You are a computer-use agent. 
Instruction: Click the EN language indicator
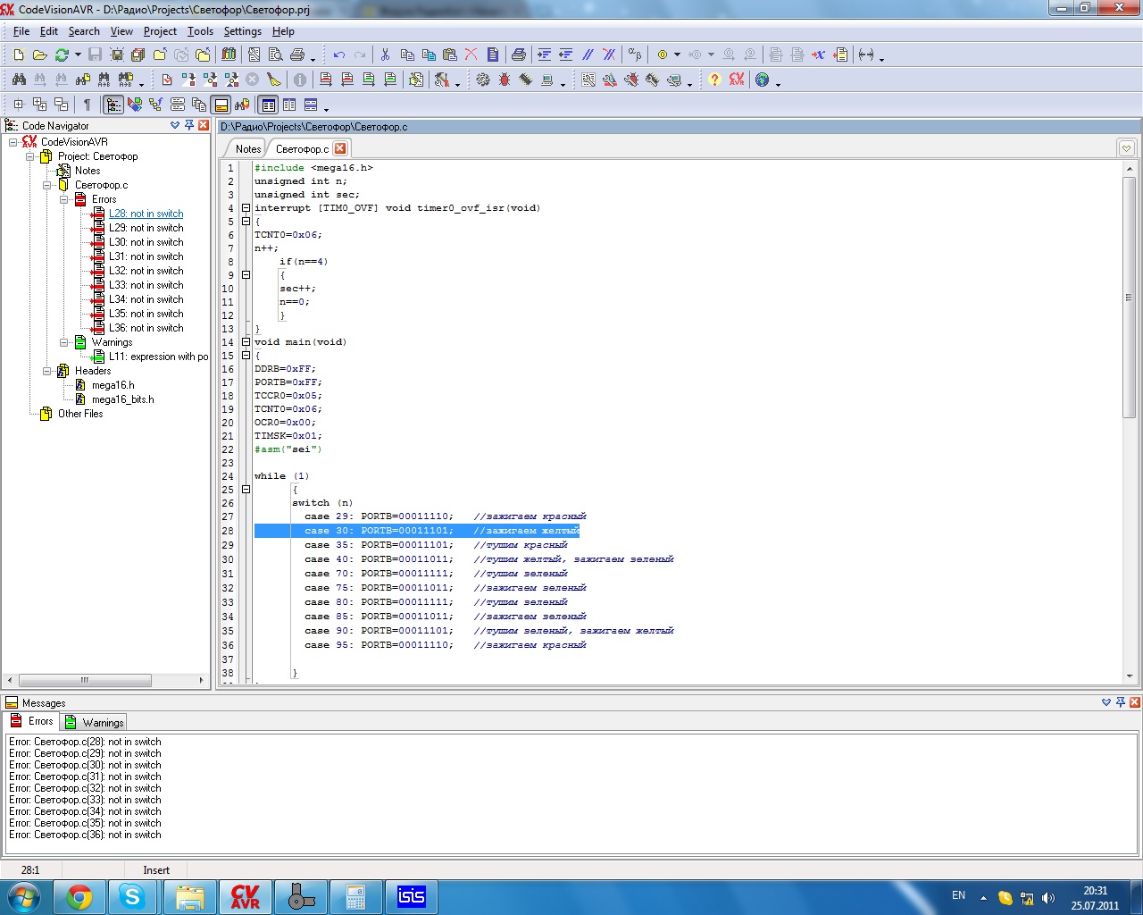(x=958, y=895)
